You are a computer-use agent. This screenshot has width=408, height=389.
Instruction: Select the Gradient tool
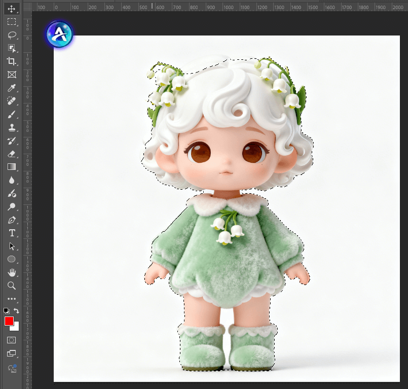point(12,167)
